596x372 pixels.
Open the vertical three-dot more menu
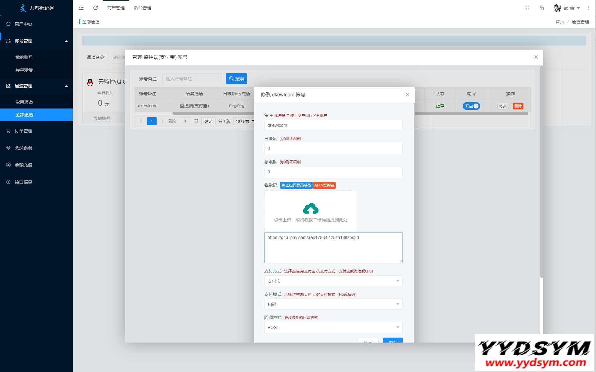588,8
